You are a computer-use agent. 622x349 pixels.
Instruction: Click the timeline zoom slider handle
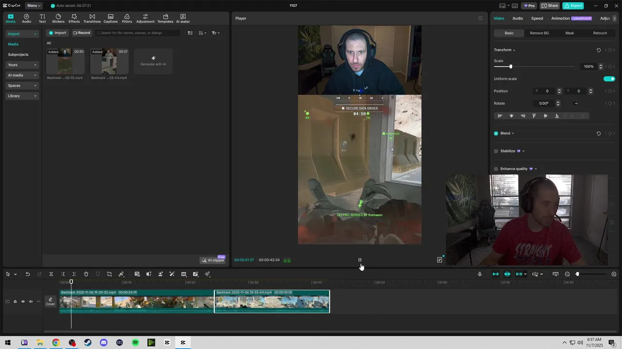pyautogui.click(x=577, y=274)
